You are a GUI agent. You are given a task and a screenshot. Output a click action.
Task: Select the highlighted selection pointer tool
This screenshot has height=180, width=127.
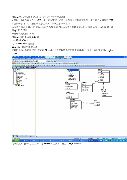click(x=13, y=63)
